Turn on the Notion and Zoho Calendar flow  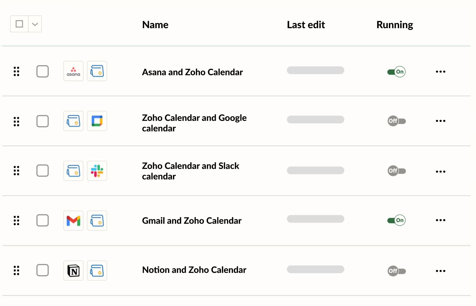pos(396,271)
